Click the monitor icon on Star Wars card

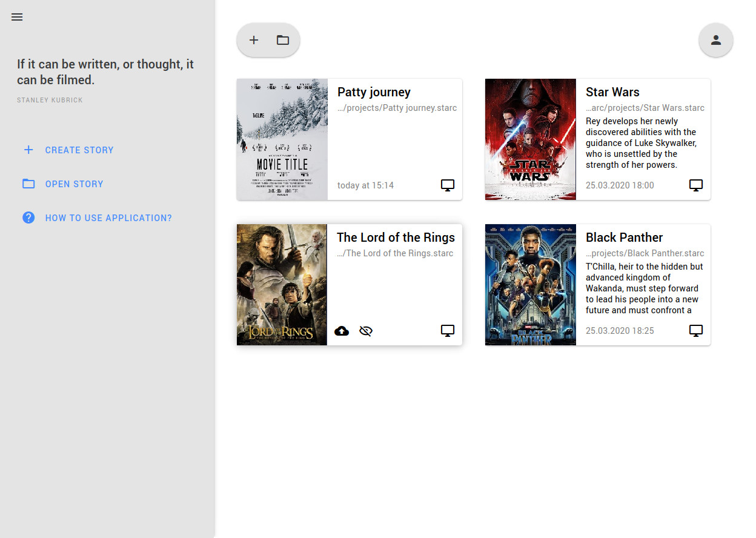[695, 185]
